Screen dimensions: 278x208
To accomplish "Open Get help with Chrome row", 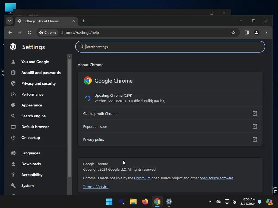I will coord(170,113).
